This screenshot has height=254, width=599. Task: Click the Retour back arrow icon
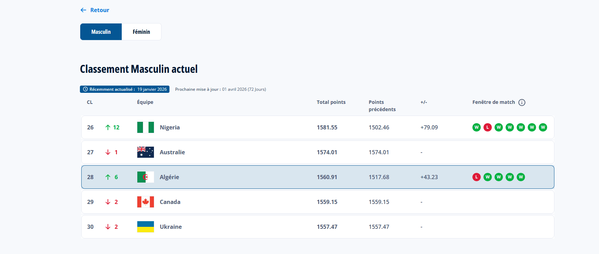(83, 10)
